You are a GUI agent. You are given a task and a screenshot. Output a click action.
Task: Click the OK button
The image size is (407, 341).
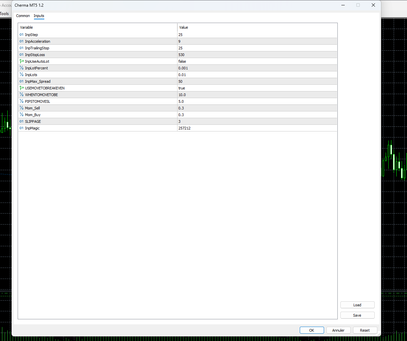point(312,330)
